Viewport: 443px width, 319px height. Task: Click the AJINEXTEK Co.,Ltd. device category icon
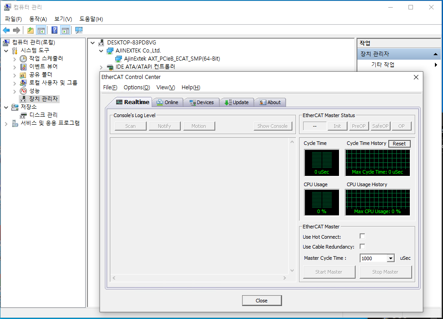click(x=110, y=51)
